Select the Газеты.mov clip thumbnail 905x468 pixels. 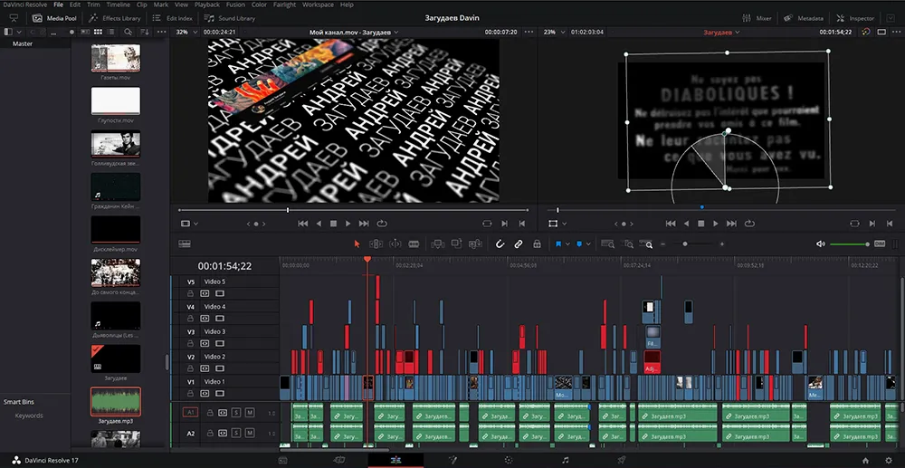116,58
